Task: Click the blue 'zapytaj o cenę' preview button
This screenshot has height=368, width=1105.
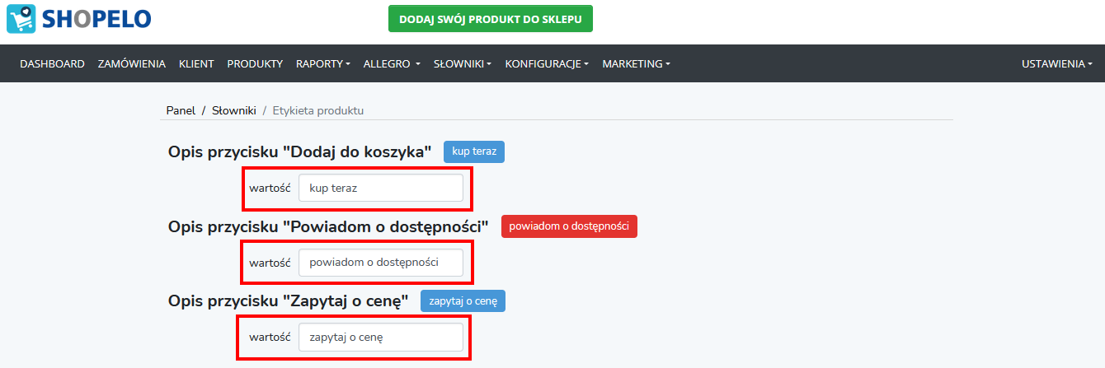Action: (463, 301)
